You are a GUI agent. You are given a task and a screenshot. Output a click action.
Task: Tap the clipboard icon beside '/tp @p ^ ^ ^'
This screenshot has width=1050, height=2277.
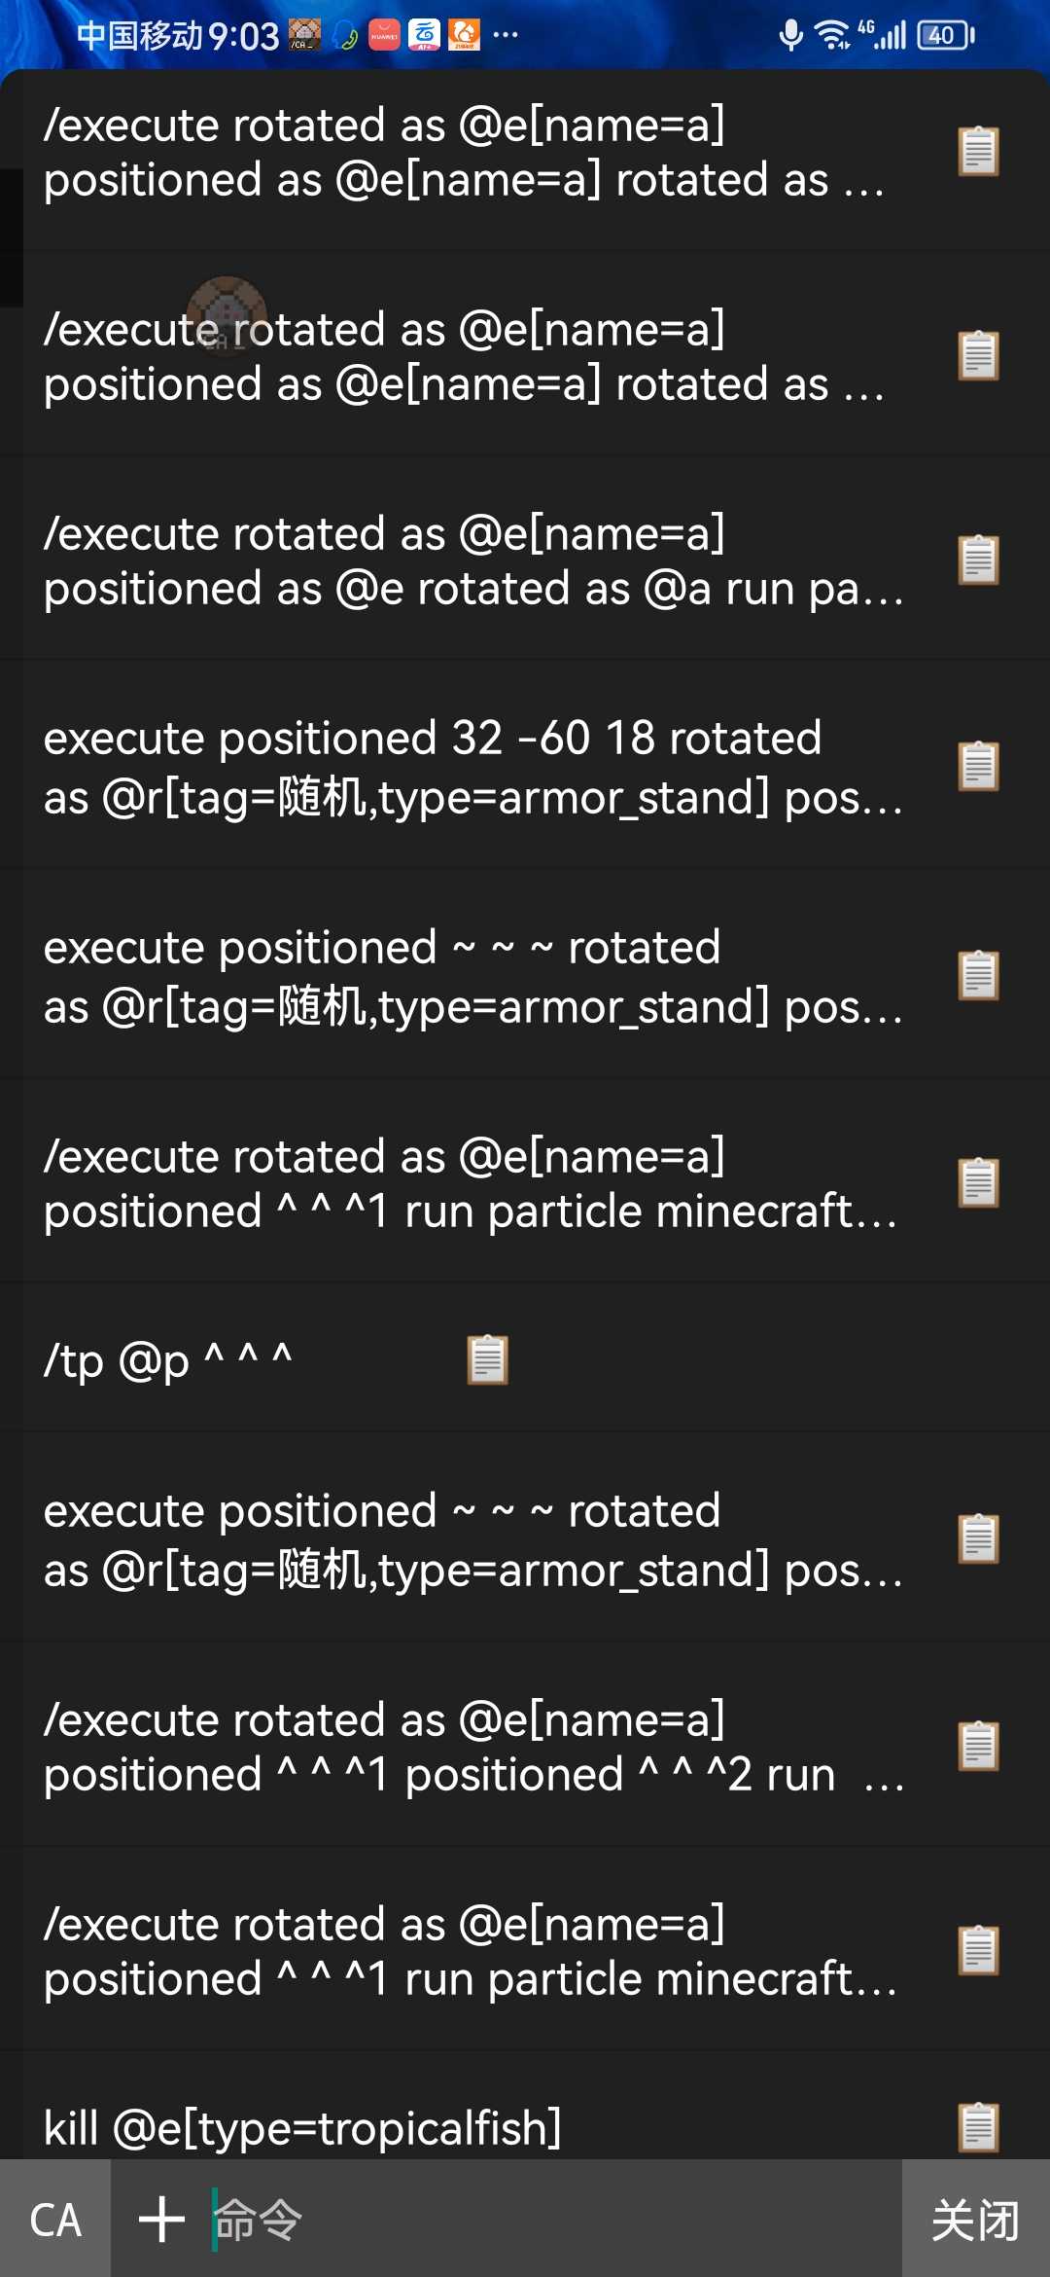487,1359
